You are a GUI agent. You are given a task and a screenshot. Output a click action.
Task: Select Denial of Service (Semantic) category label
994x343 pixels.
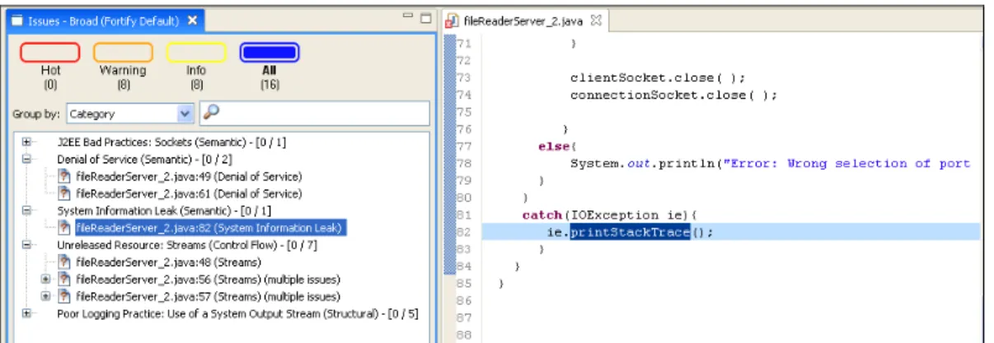(144, 158)
